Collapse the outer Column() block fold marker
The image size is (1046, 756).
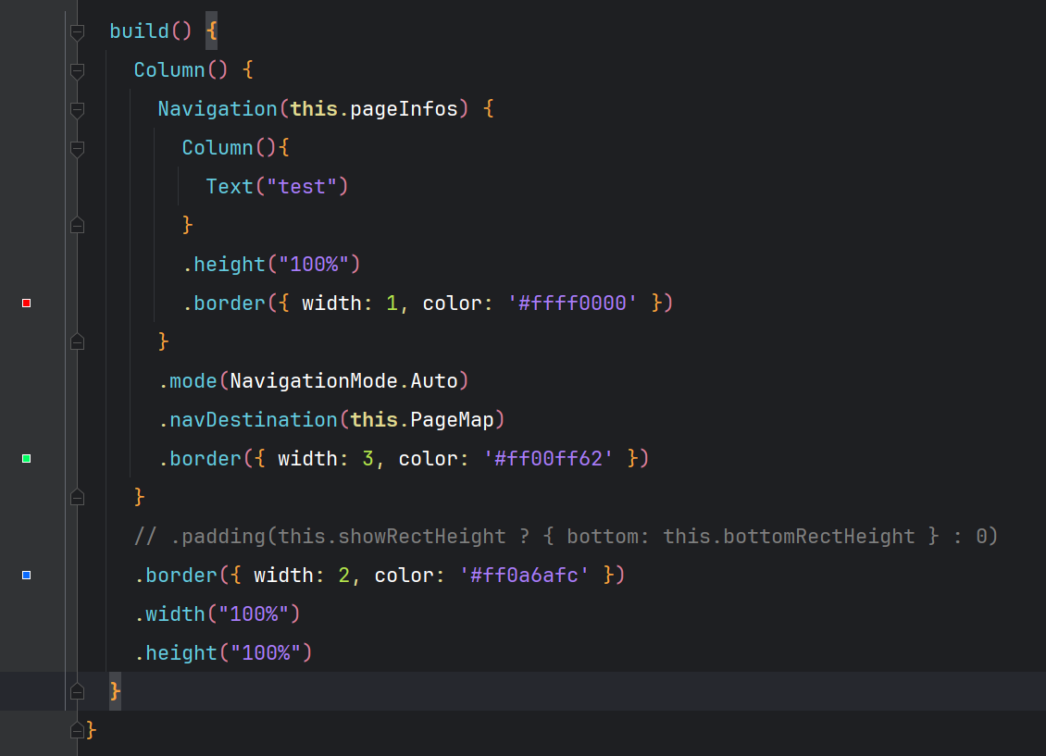click(x=78, y=70)
